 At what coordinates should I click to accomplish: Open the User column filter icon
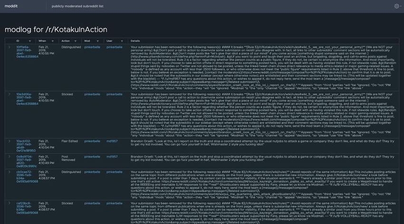tap(122, 41)
